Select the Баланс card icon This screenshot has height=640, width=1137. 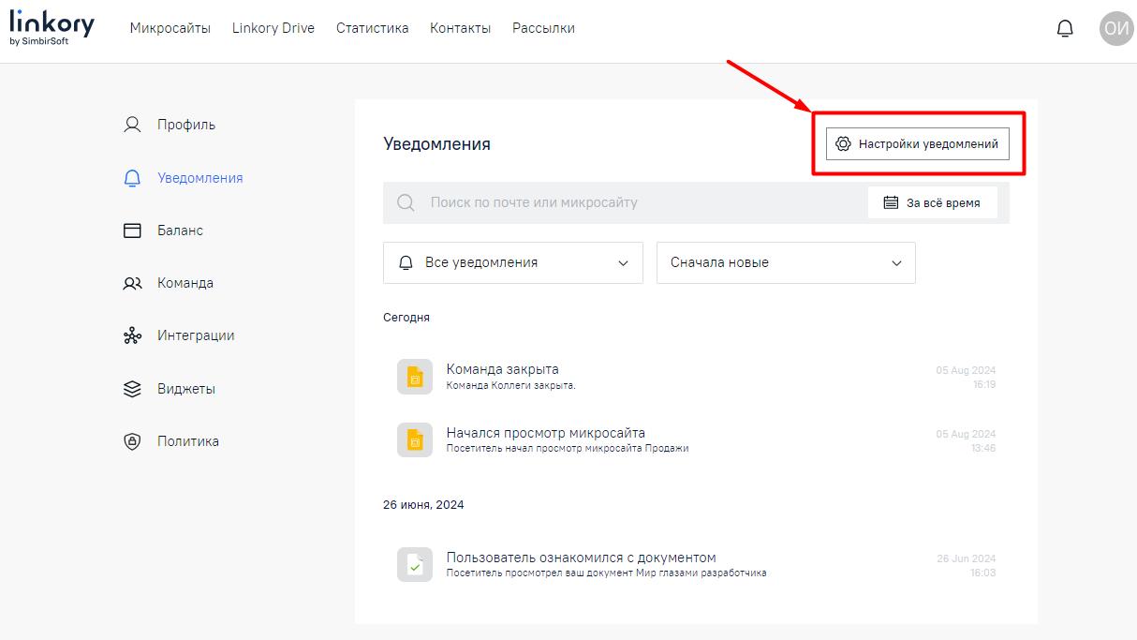point(130,230)
